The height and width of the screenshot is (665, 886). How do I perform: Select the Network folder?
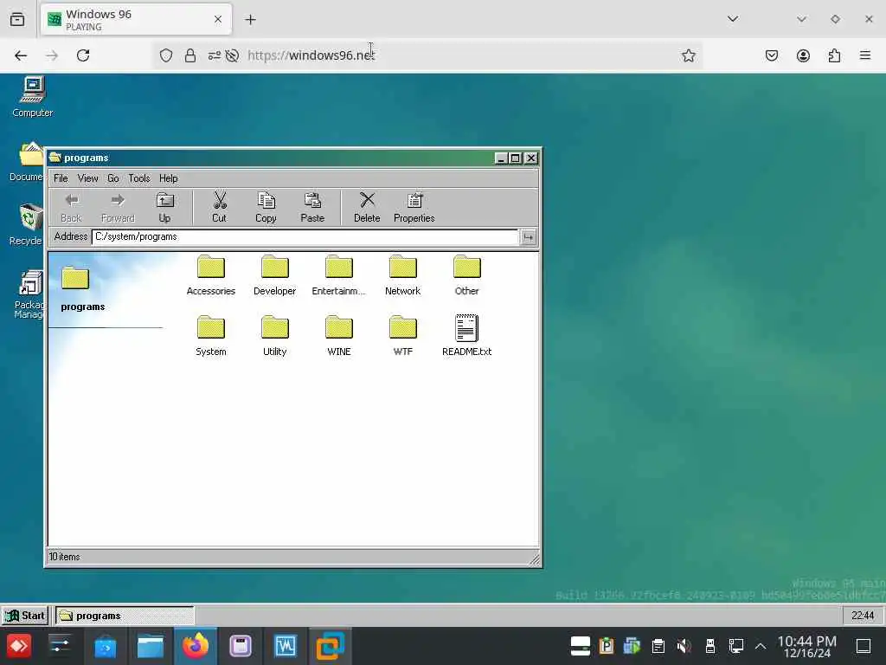click(x=402, y=276)
